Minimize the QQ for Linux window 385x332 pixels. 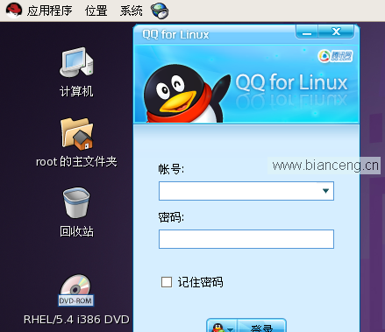tap(307, 32)
